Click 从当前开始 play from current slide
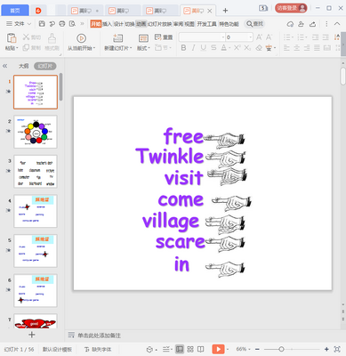Image resolution: width=346 pixels, height=356 pixels. pos(81,42)
